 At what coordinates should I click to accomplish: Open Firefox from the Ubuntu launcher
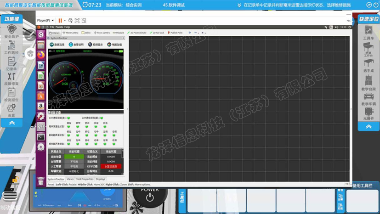point(41,55)
